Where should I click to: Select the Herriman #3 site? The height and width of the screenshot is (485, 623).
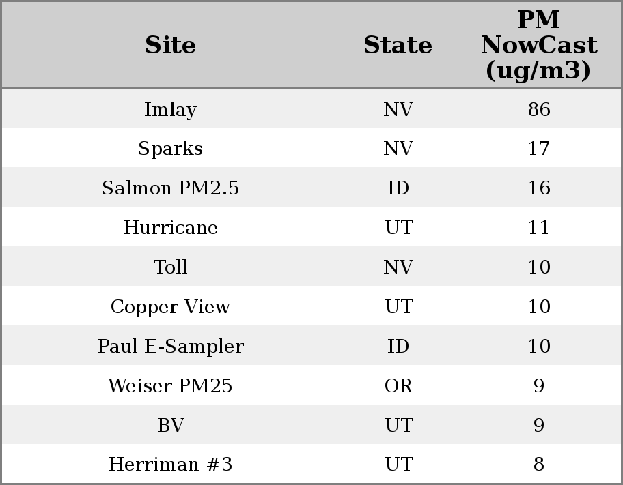tap(170, 465)
